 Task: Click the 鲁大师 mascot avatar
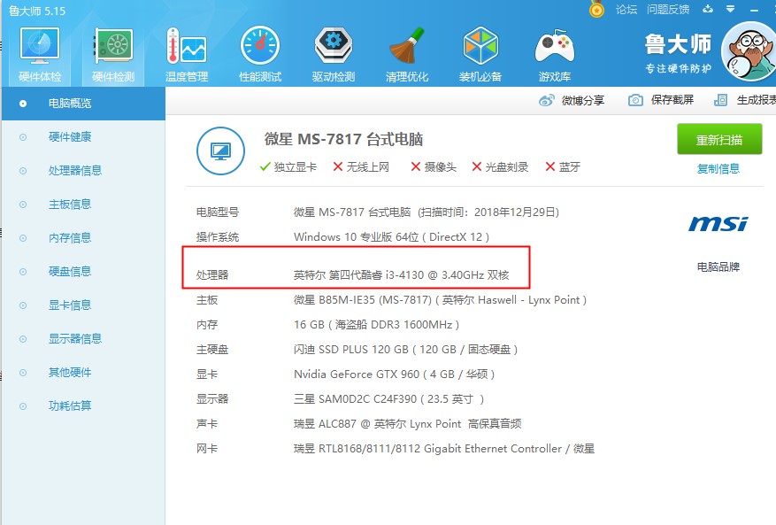[749, 51]
